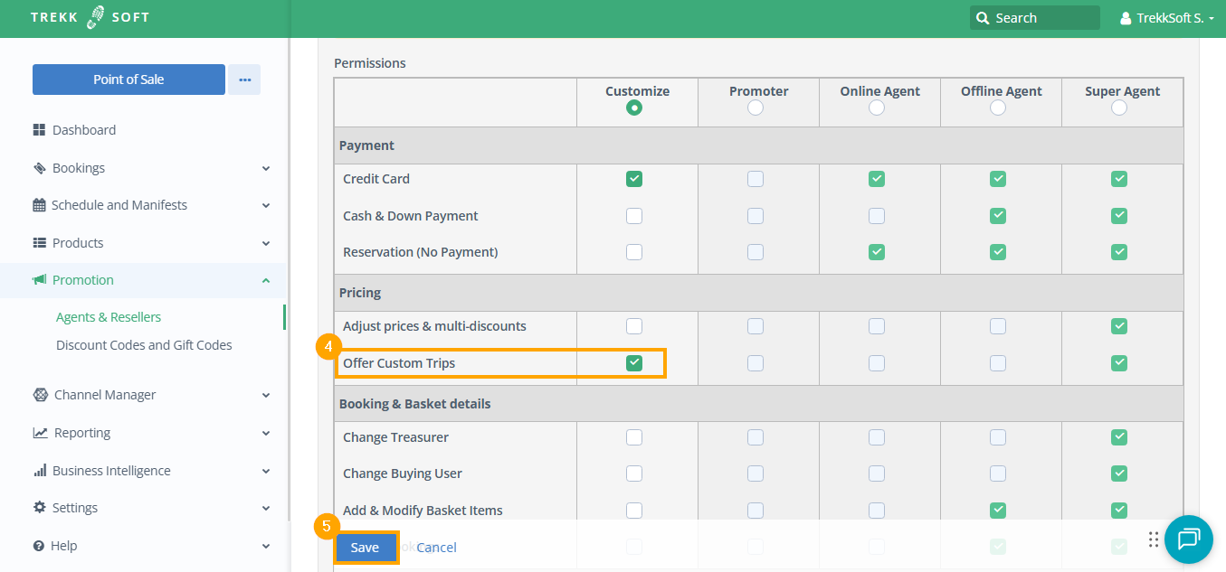Viewport: 1226px width, 572px height.
Task: Click the Channel Manager icon
Action: pos(40,395)
